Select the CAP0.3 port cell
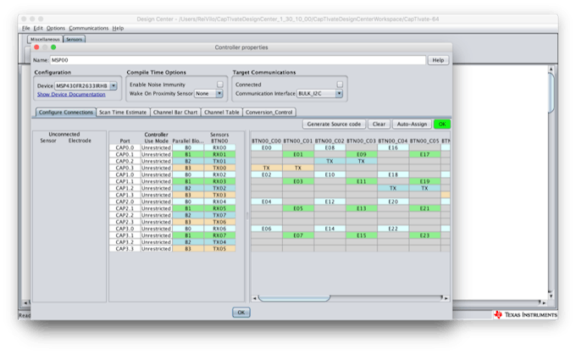The height and width of the screenshot is (354, 576). (x=125, y=168)
